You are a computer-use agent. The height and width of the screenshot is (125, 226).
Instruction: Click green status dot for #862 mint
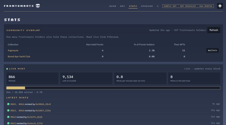[8, 117]
